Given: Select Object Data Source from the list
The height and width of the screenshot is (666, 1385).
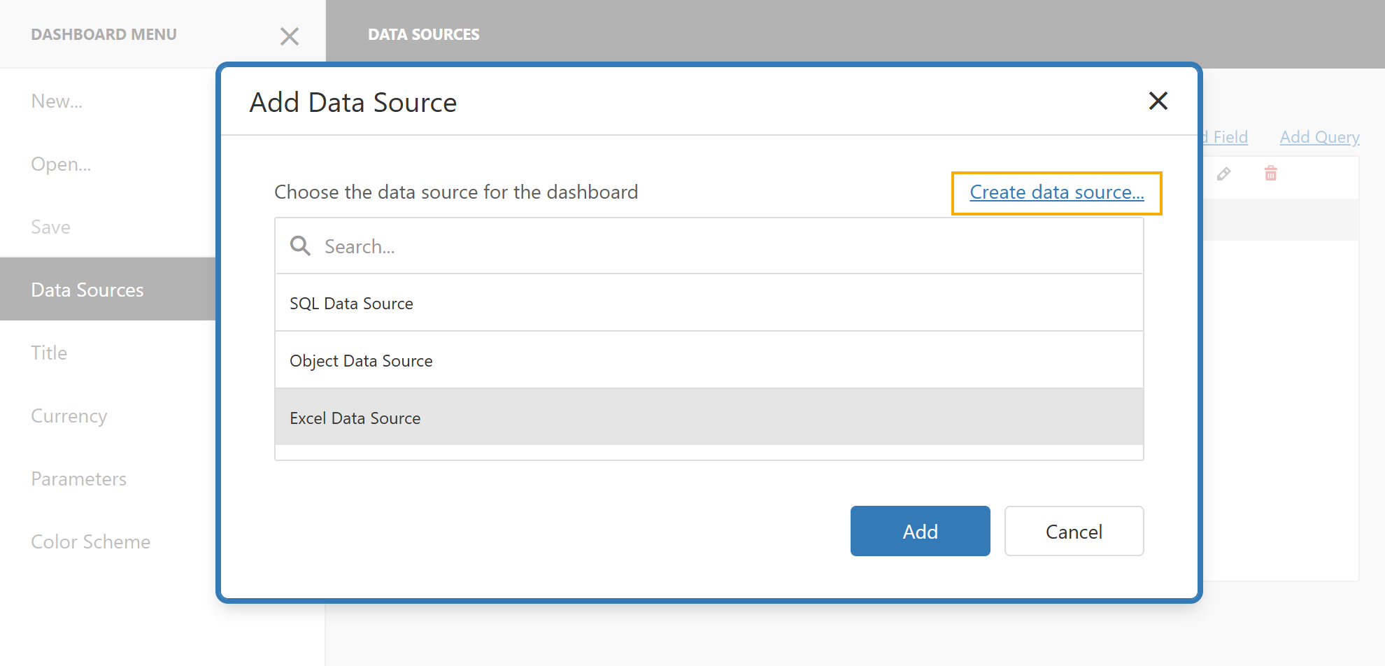Looking at the screenshot, I should 361,360.
